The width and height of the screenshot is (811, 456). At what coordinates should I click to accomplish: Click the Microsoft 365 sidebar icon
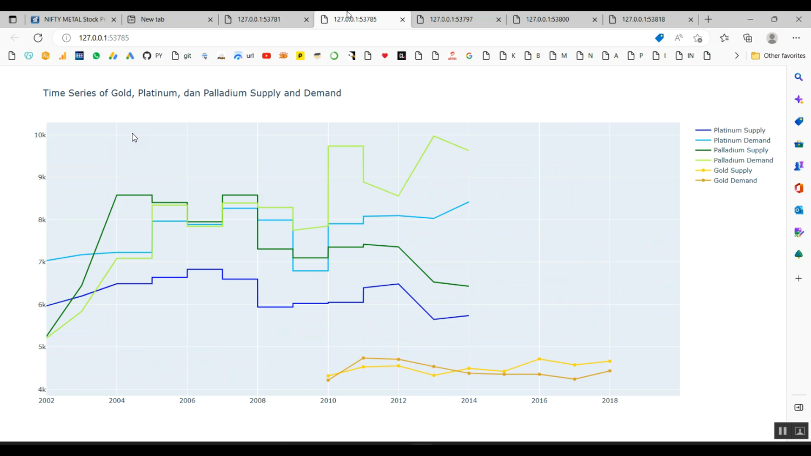coord(799,188)
